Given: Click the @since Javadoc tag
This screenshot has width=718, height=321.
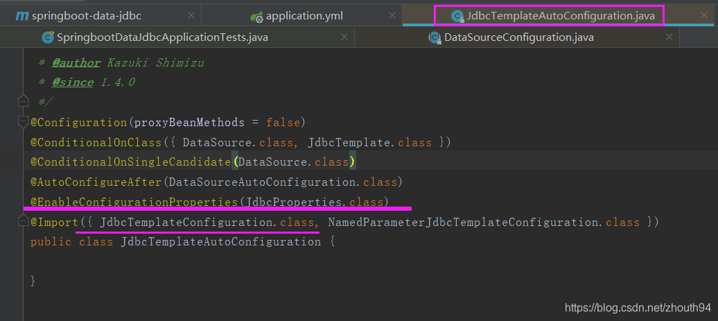Looking at the screenshot, I should coord(72,83).
